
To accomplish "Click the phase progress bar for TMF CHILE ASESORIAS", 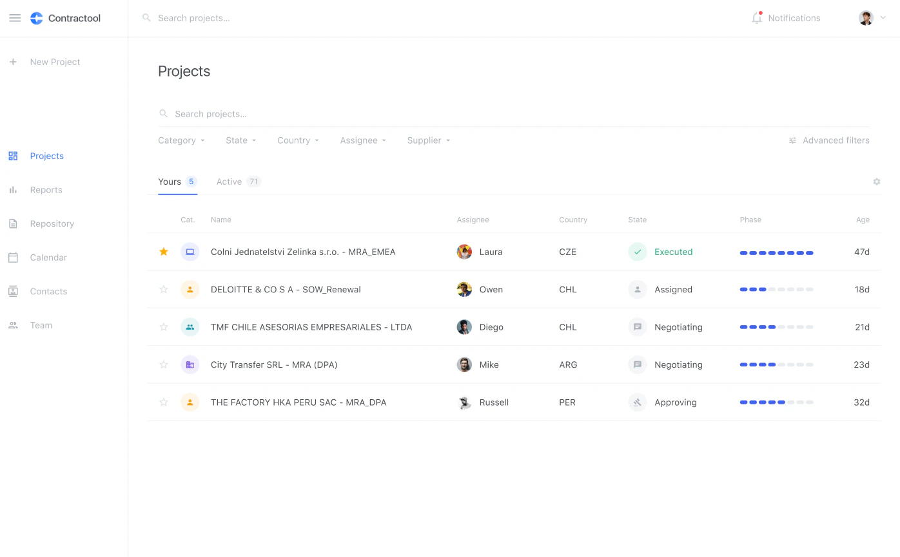I will (x=776, y=327).
